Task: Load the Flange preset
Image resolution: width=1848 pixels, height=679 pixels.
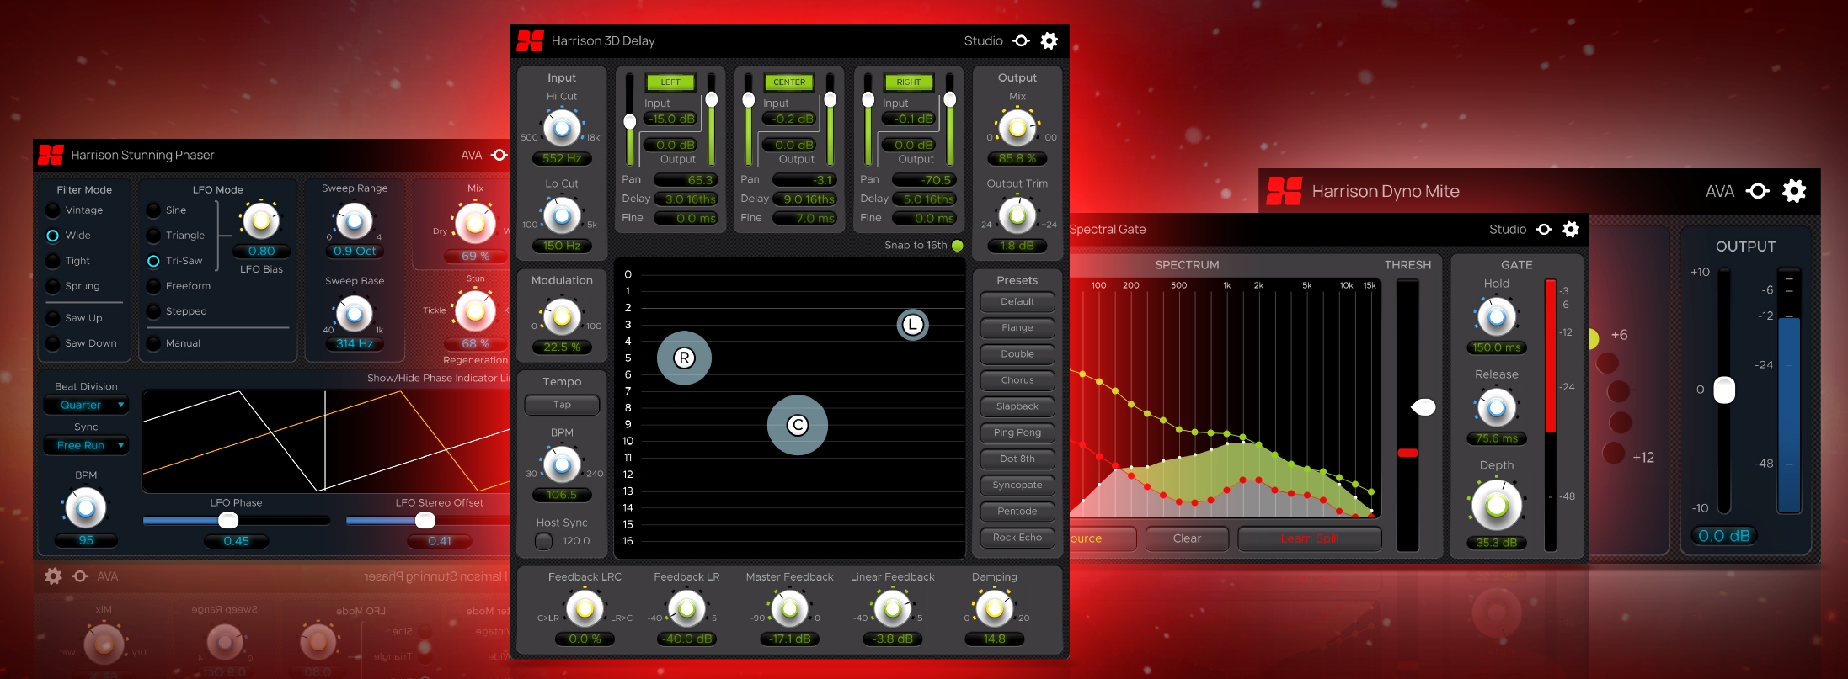Action: coord(1017,327)
